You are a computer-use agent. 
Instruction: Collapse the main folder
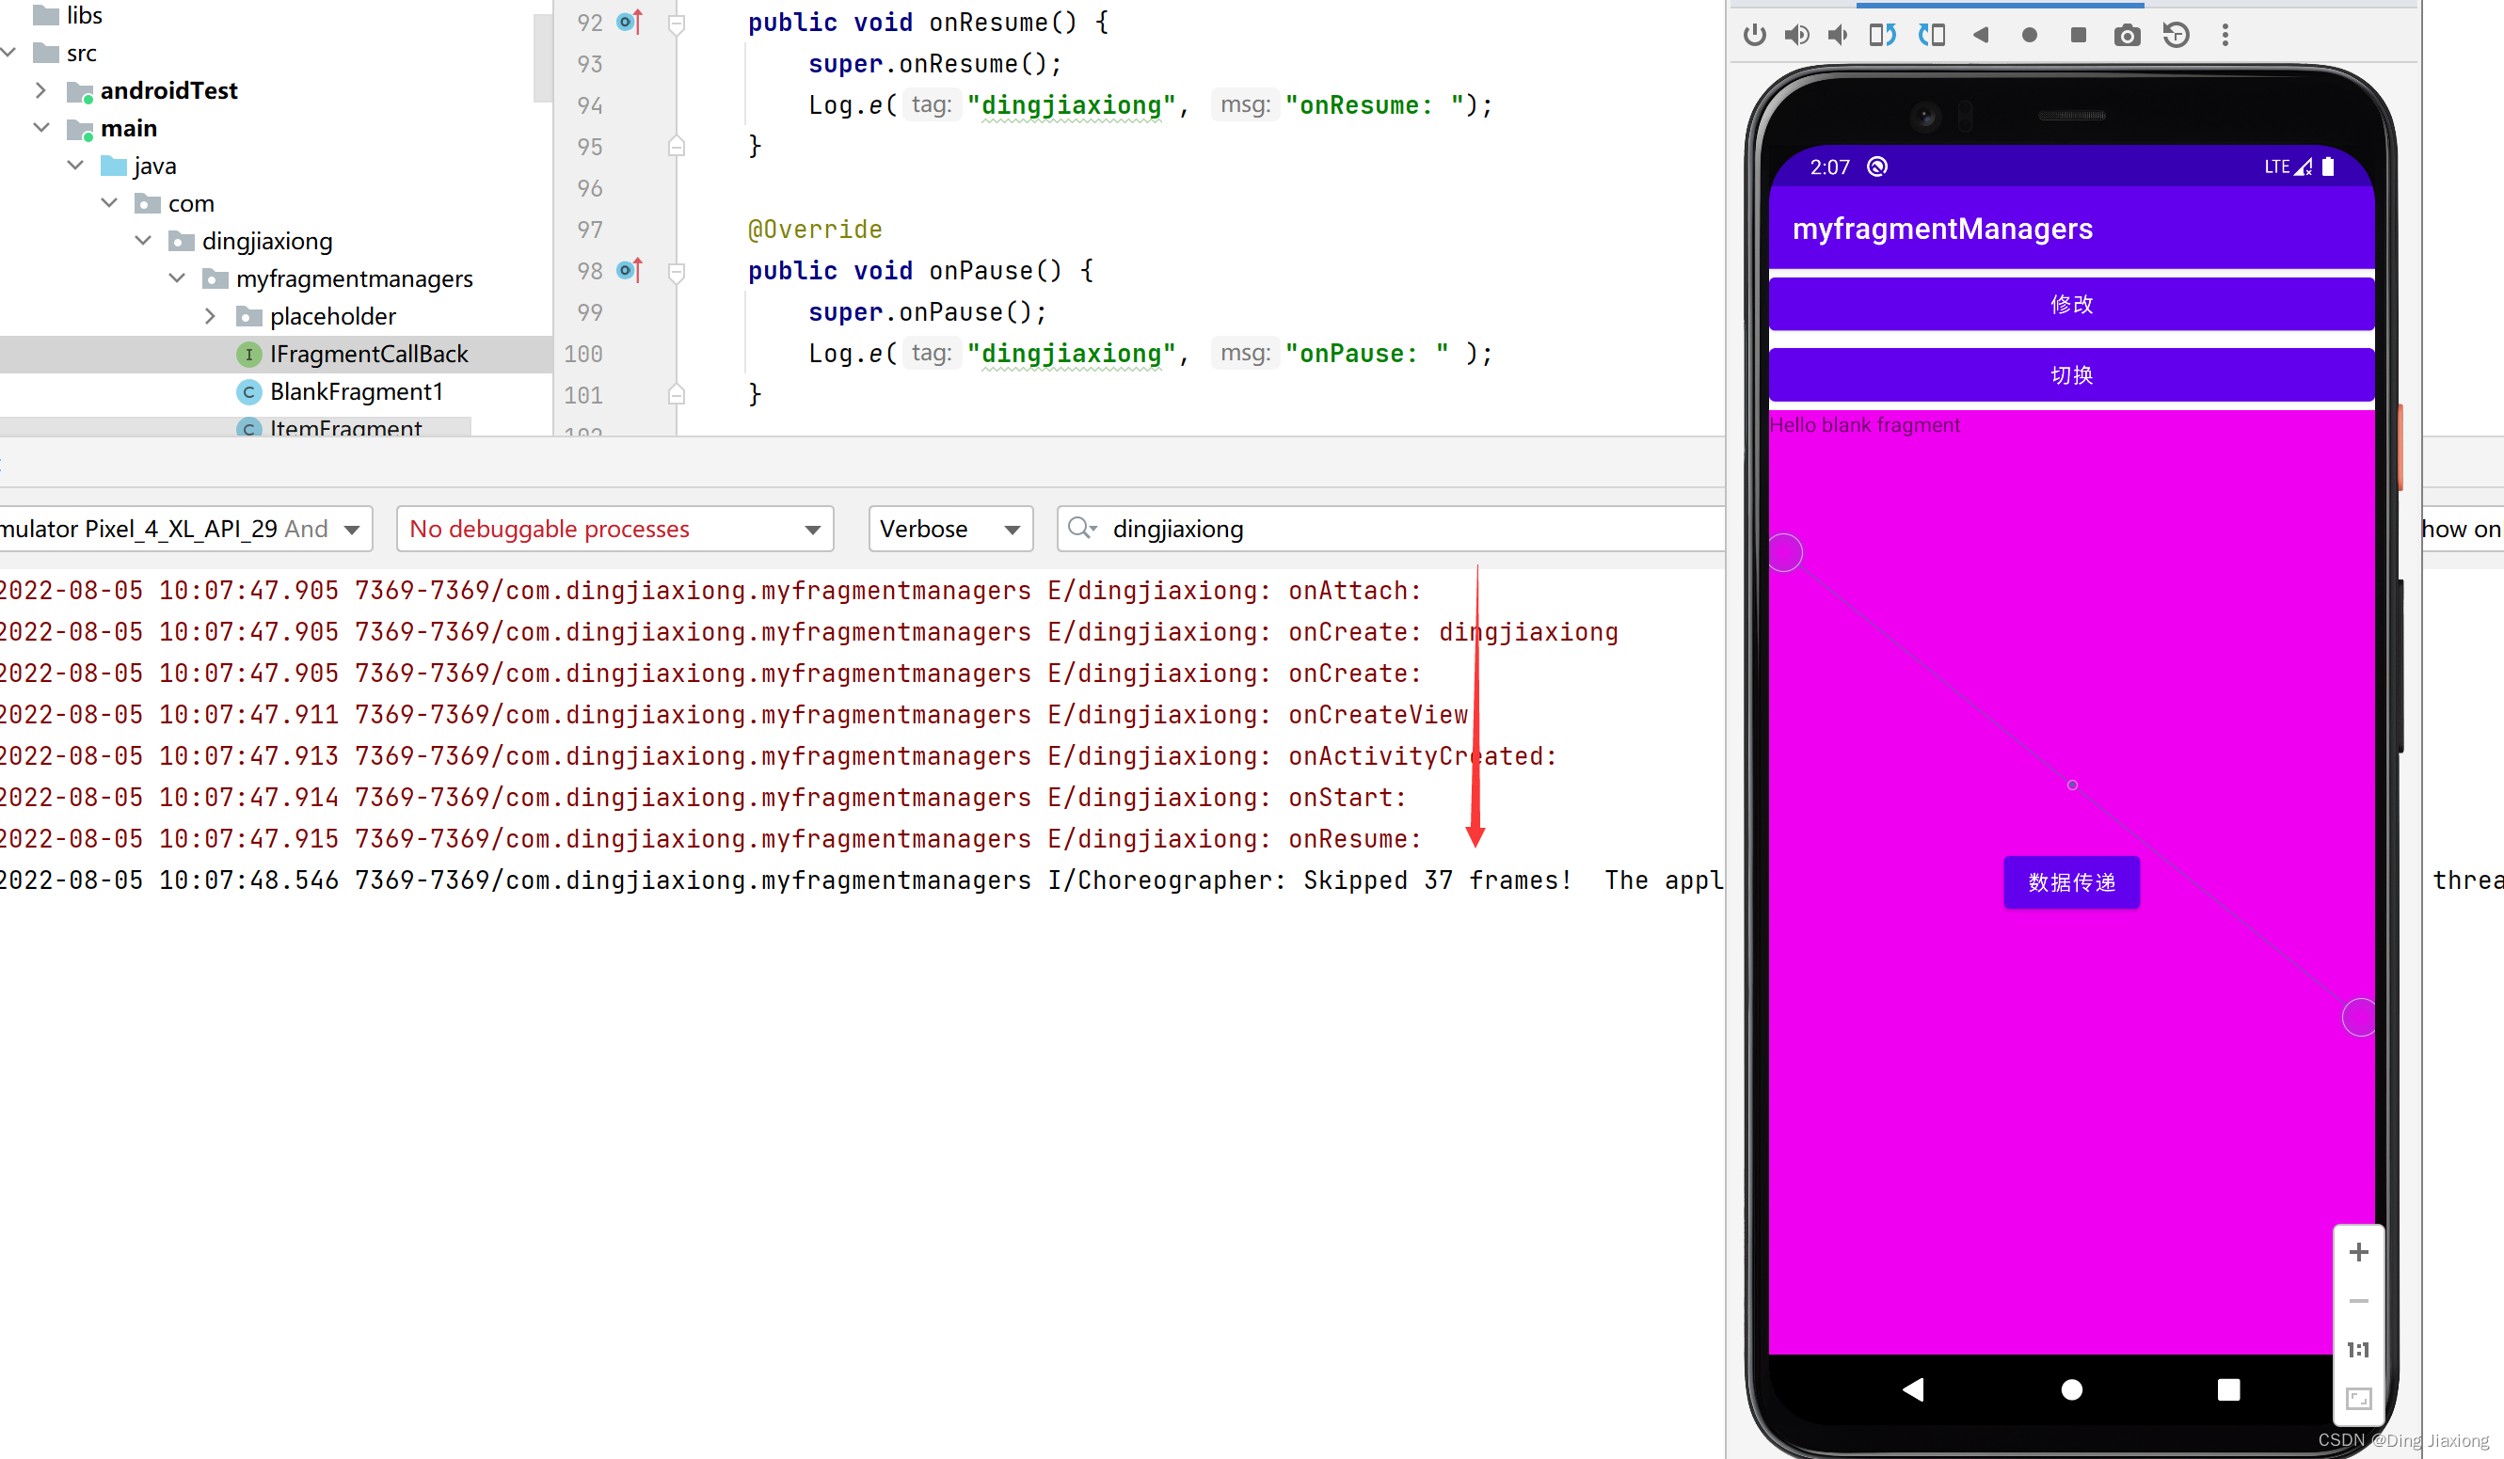[40, 128]
